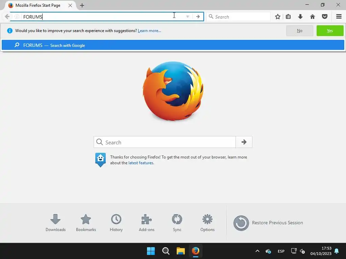Close the Mozilla Firefox Start Page tab
The width and height of the screenshot is (346, 259).
coord(70,5)
